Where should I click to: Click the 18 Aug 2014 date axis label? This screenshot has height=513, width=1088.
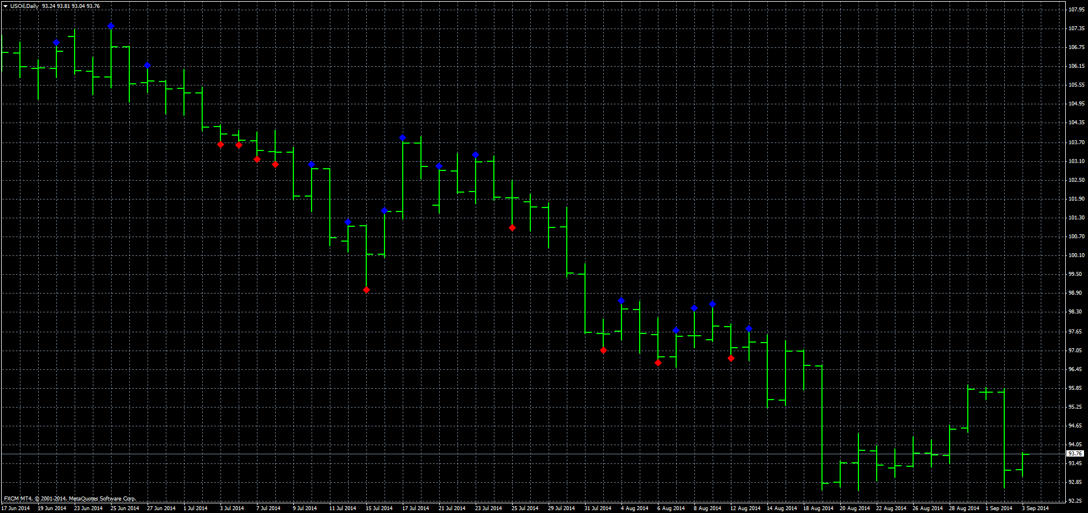818,508
